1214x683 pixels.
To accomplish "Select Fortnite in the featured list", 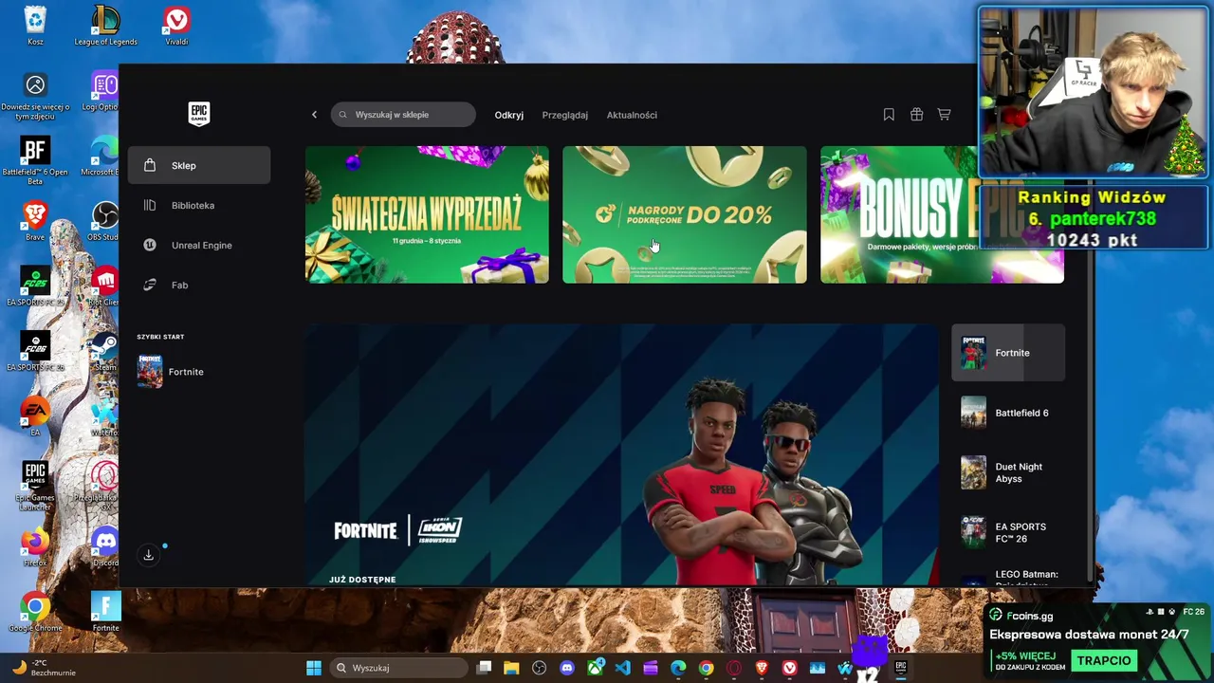I will click(1008, 353).
